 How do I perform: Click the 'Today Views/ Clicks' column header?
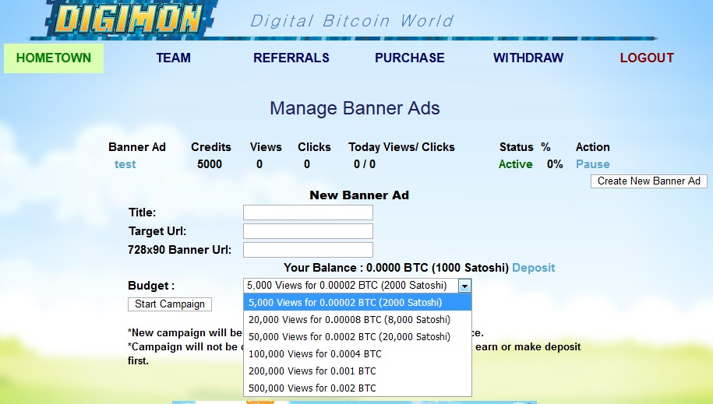pos(401,147)
